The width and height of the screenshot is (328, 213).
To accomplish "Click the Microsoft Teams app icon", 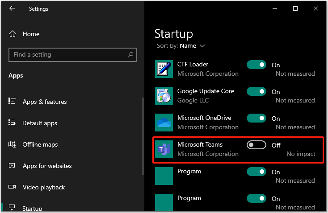I will (164, 149).
